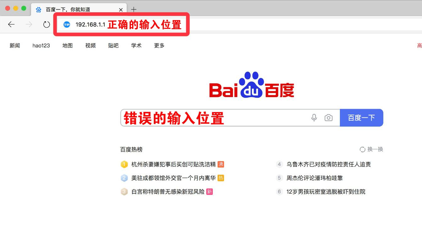
Task: Click the browser forward arrow
Action: [29, 24]
